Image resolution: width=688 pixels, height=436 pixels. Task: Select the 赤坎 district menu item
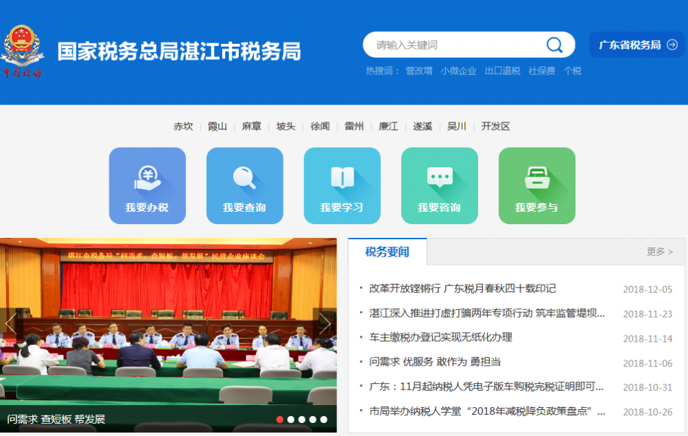pos(183,127)
